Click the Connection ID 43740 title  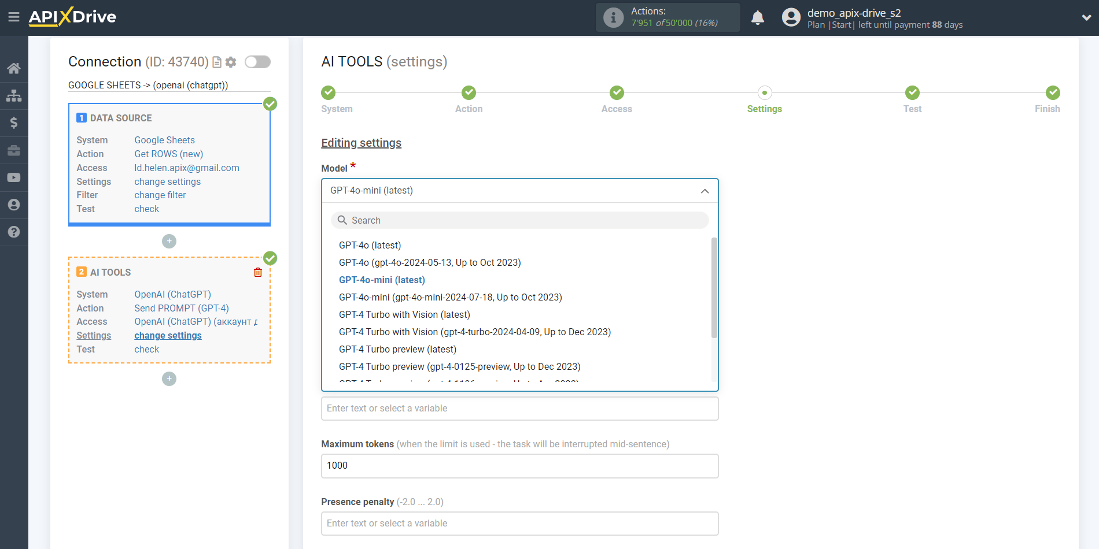[138, 62]
